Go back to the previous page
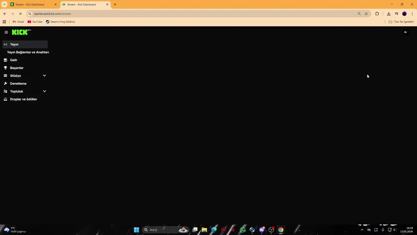The height and width of the screenshot is (235, 417). click(5, 14)
